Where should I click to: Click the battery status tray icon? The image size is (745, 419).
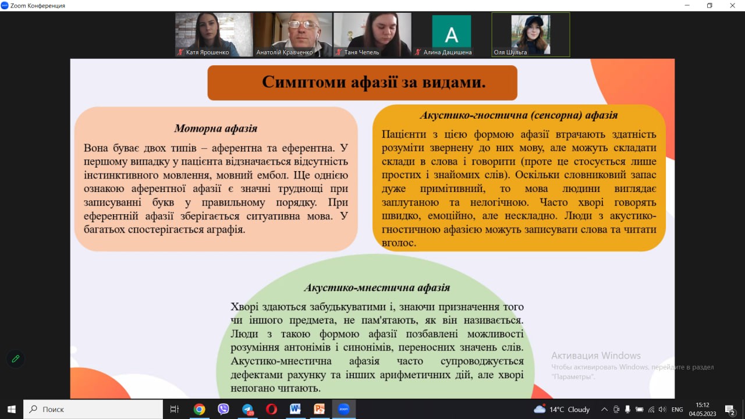[x=640, y=409]
